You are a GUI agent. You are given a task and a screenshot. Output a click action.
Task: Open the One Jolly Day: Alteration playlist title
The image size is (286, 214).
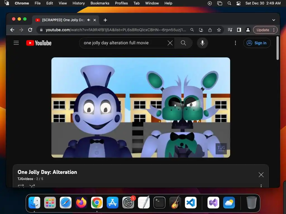pyautogui.click(x=47, y=172)
